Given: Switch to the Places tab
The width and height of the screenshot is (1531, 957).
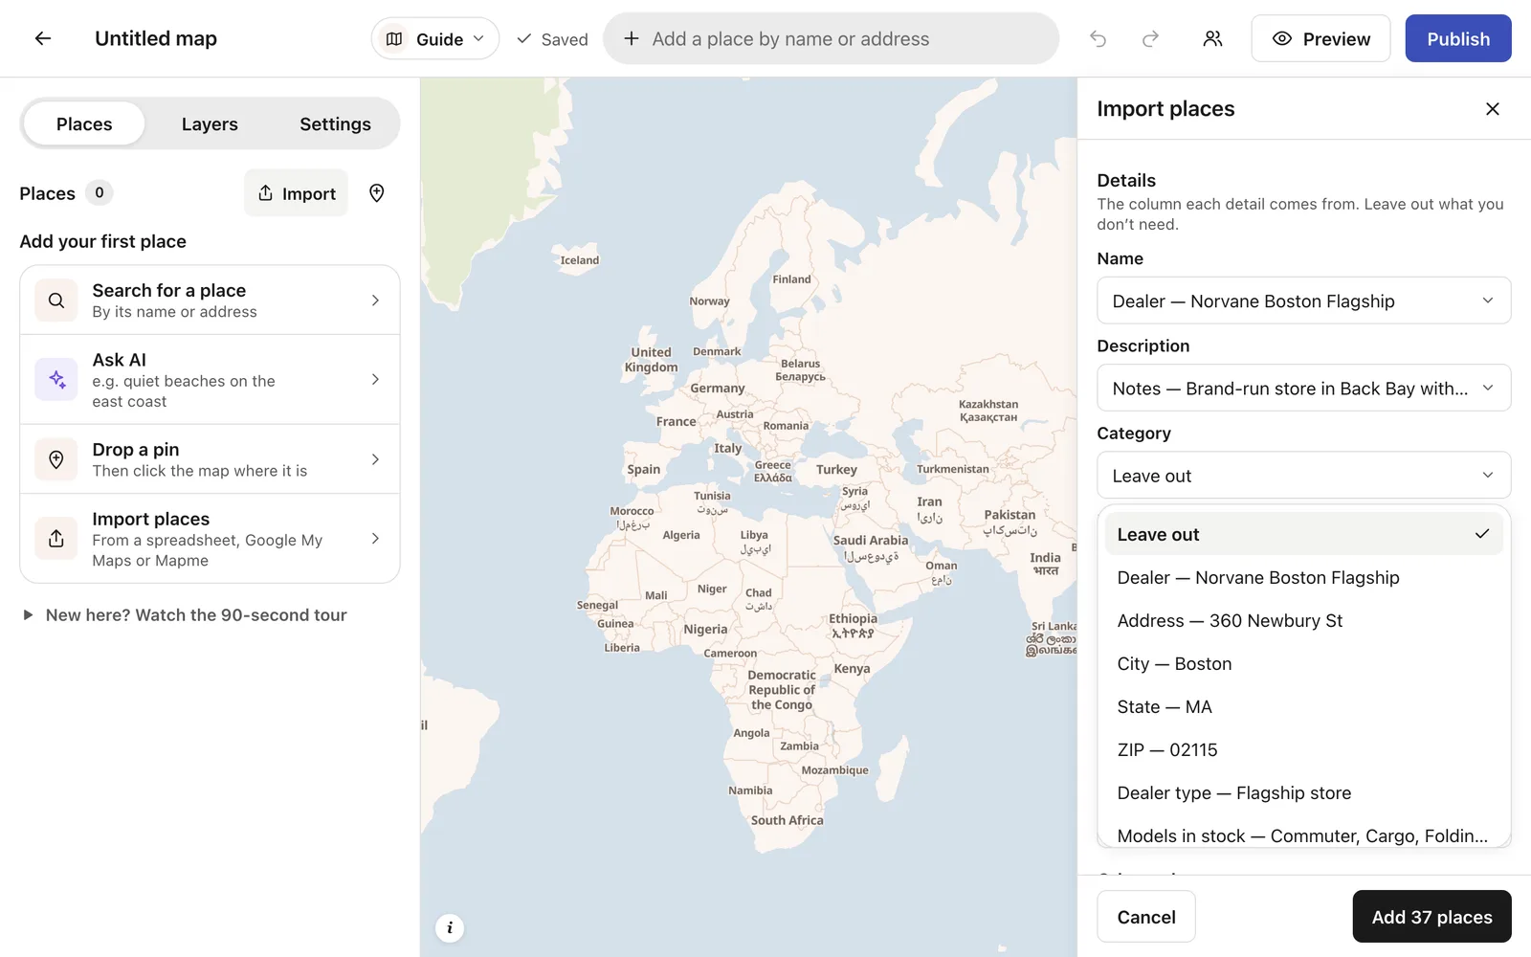Looking at the screenshot, I should [84, 124].
